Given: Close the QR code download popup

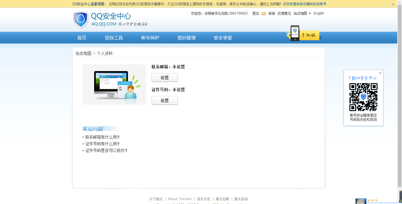Looking at the screenshot, I should click(x=380, y=73).
